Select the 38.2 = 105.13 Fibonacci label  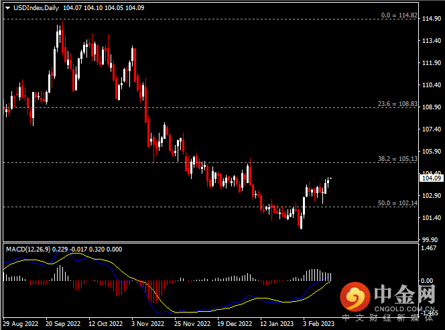(397, 159)
